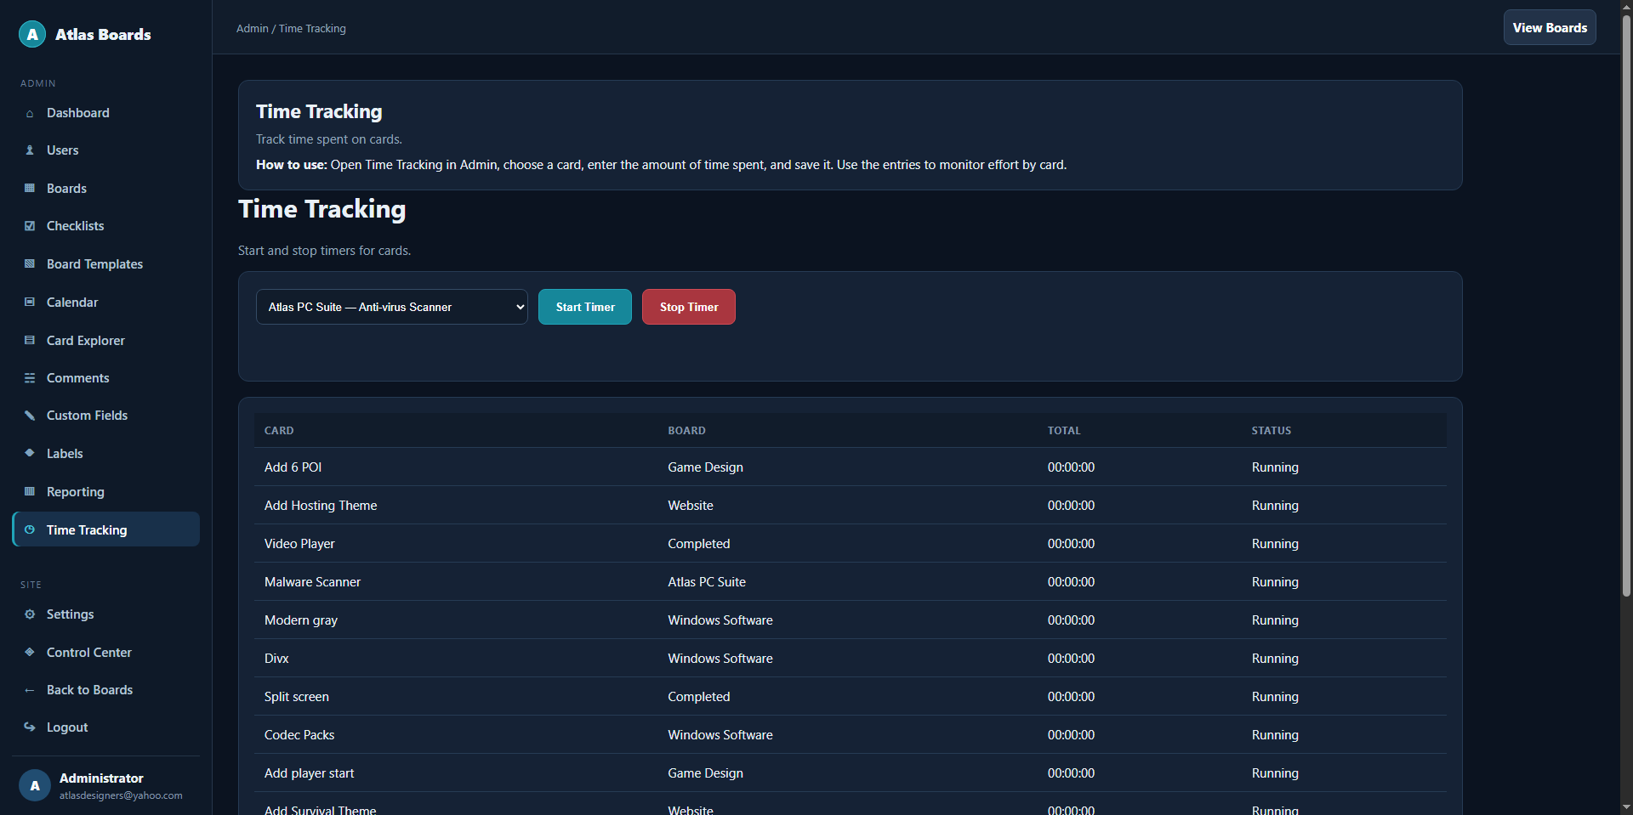Click the Custom Fields pencil icon
This screenshot has height=815, width=1633.
(x=30, y=416)
